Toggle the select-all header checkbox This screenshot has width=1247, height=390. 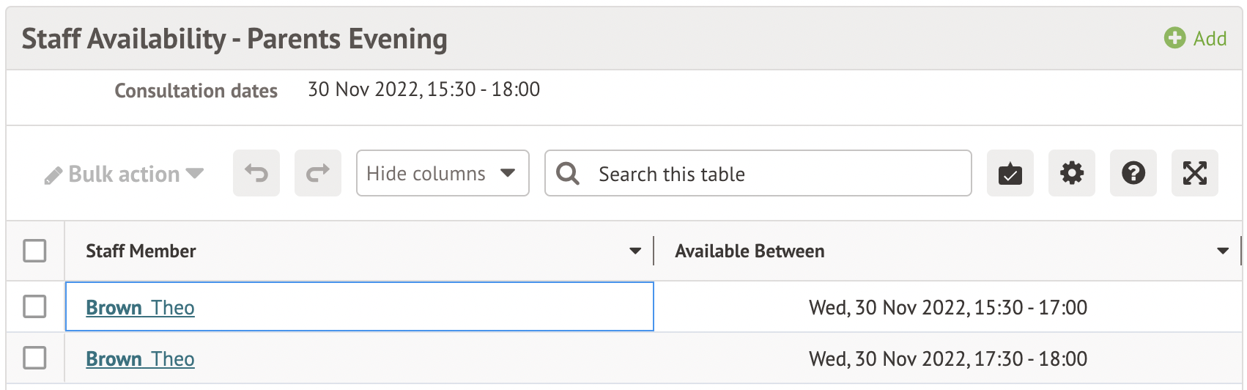(x=34, y=251)
